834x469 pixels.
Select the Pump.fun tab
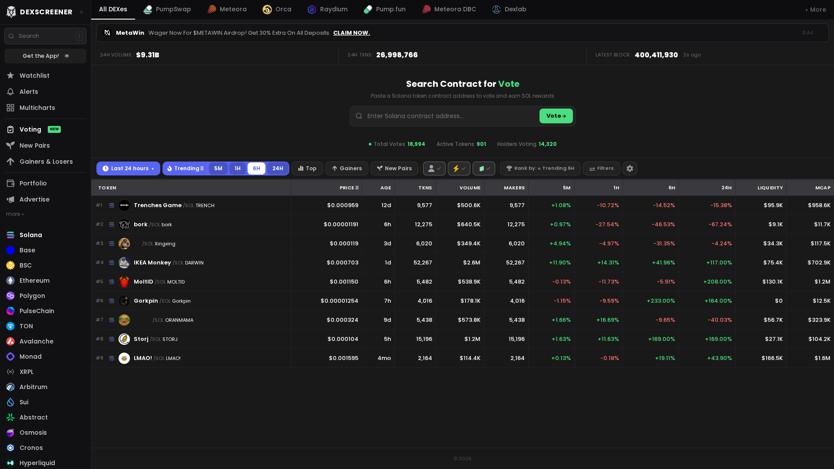click(x=384, y=9)
